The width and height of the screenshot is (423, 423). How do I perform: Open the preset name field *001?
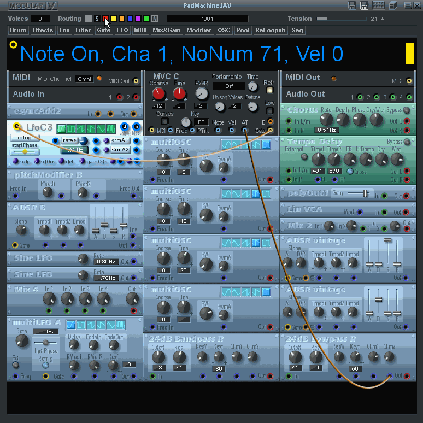[207, 19]
